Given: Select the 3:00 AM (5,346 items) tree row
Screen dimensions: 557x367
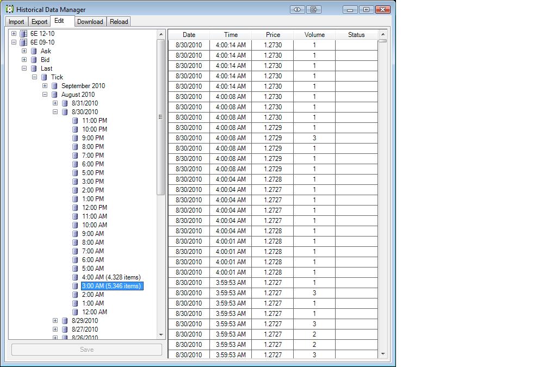Looking at the screenshot, I should click(x=112, y=286).
